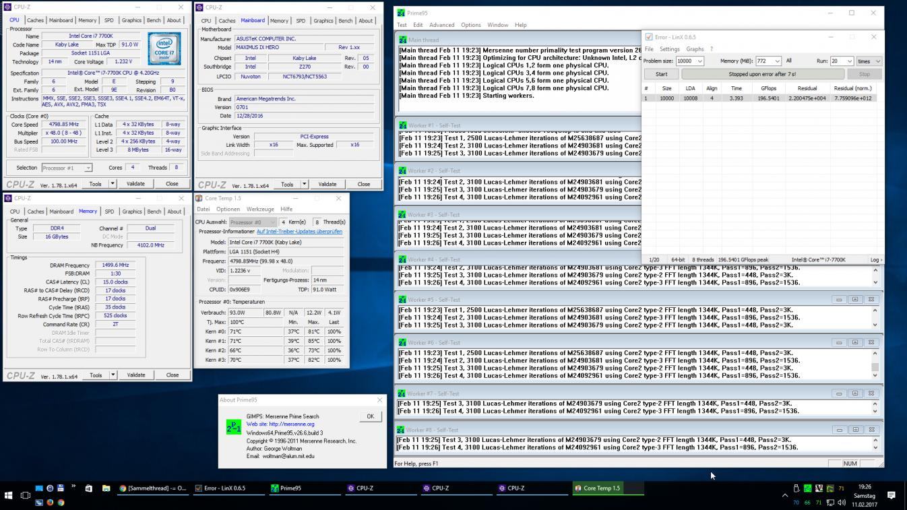Click the Intel Core i7 logo in CPU-Z

click(x=164, y=49)
